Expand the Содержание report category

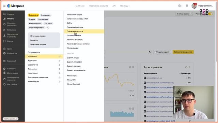pyautogui.click(x=44, y=65)
